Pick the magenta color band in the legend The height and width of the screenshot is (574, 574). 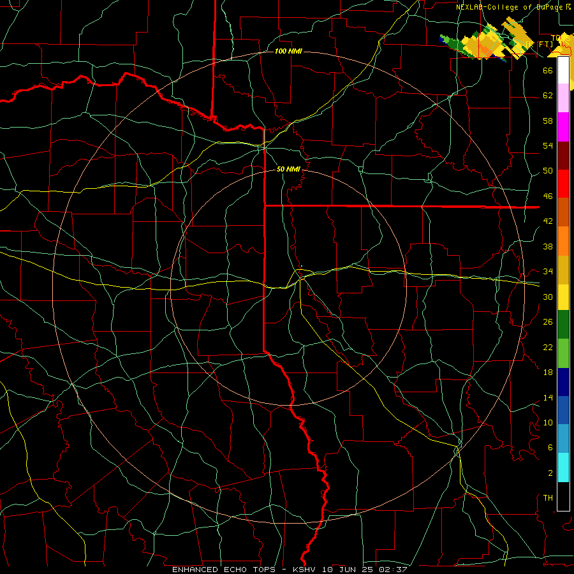pyautogui.click(x=563, y=127)
